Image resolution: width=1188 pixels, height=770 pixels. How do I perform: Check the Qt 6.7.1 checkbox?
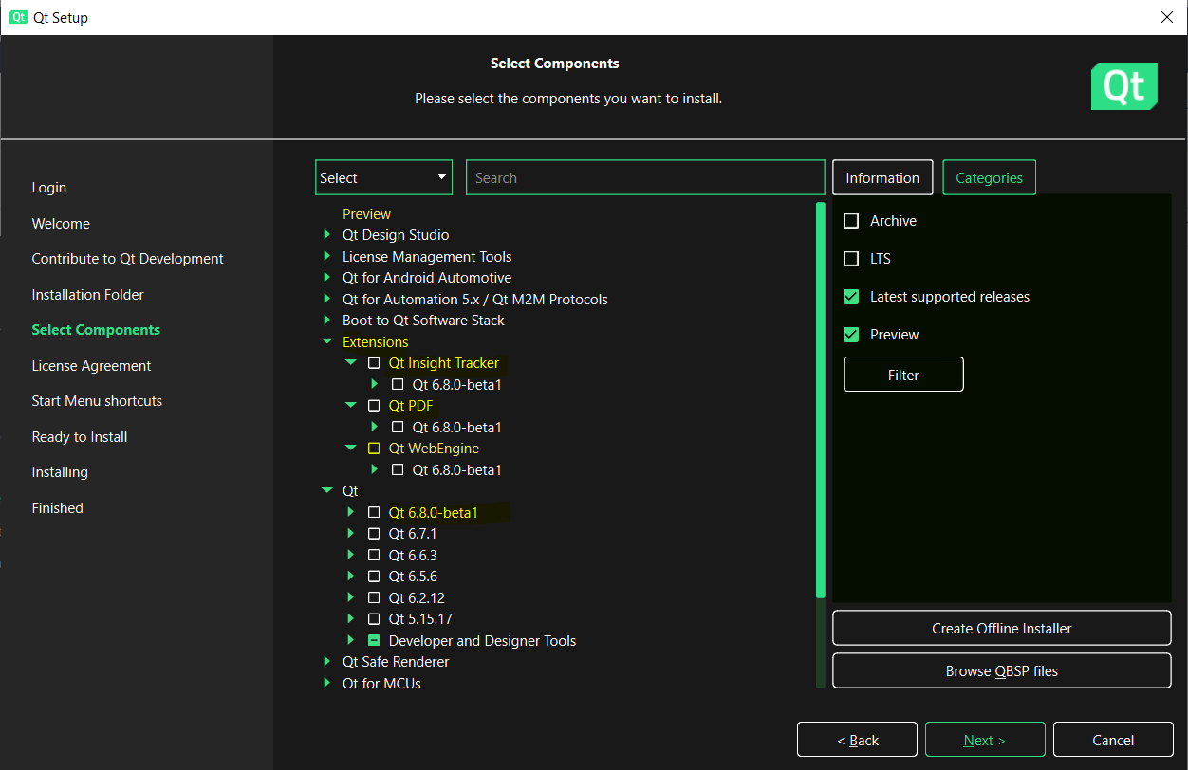[x=374, y=534]
